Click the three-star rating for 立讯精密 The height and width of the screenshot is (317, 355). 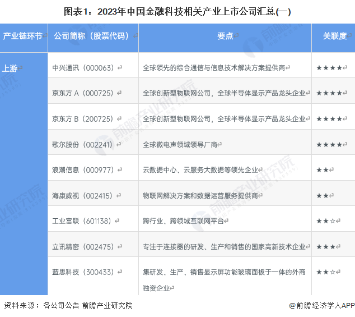click(326, 247)
